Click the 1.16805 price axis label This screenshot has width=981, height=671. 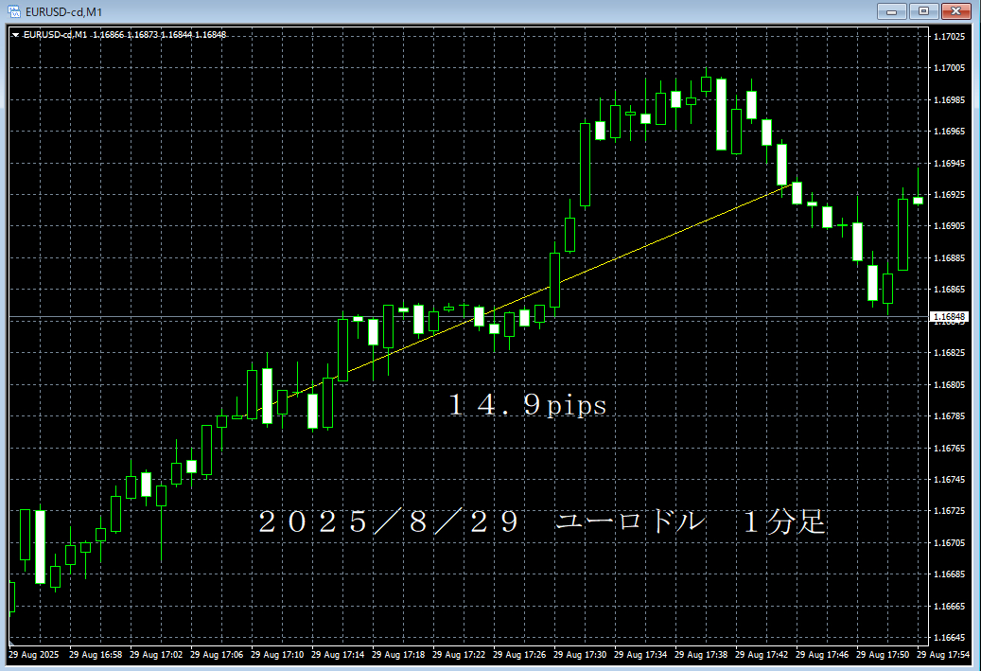tap(949, 385)
